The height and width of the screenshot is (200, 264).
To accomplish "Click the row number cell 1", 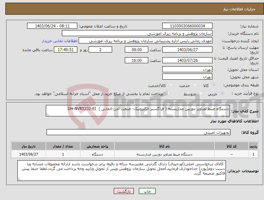I will pos(253,154).
